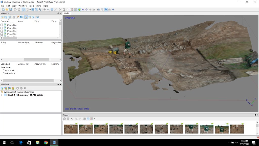Open the Workflow menu
Viewport: 259px width, 146px height.
coord(23,6)
